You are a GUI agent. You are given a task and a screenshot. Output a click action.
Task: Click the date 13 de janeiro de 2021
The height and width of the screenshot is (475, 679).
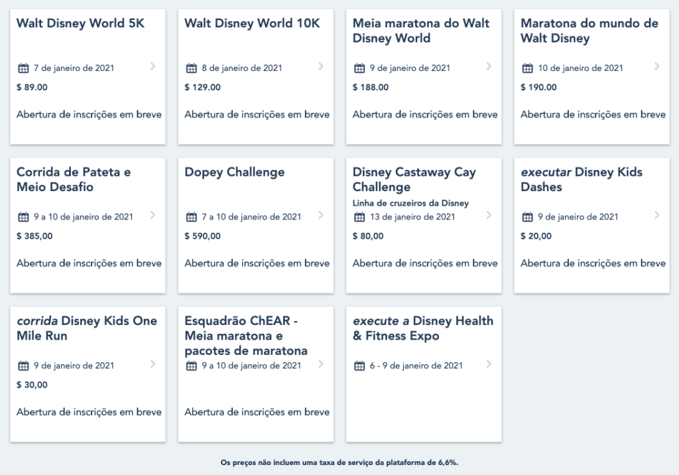[412, 217]
